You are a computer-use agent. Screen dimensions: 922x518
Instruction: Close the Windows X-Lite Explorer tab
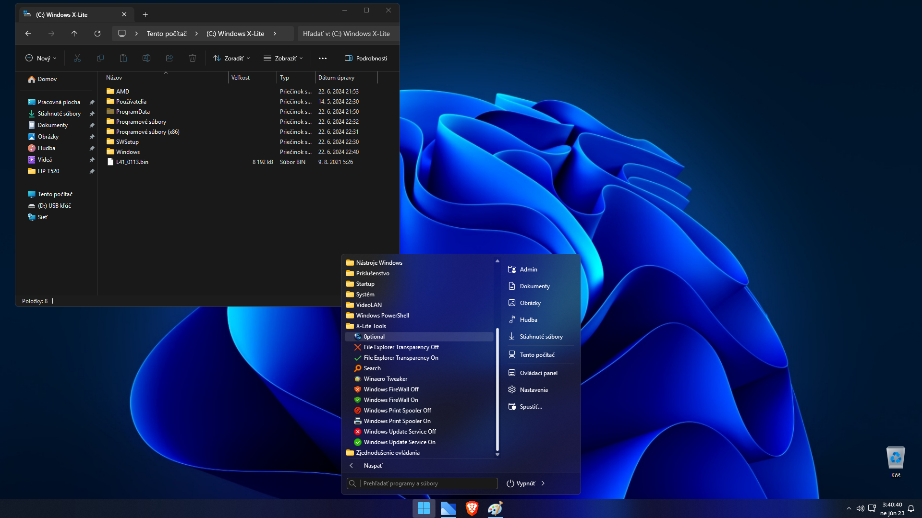pos(124,14)
